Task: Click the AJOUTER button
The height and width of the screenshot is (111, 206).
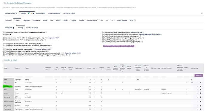Action: tap(199, 75)
